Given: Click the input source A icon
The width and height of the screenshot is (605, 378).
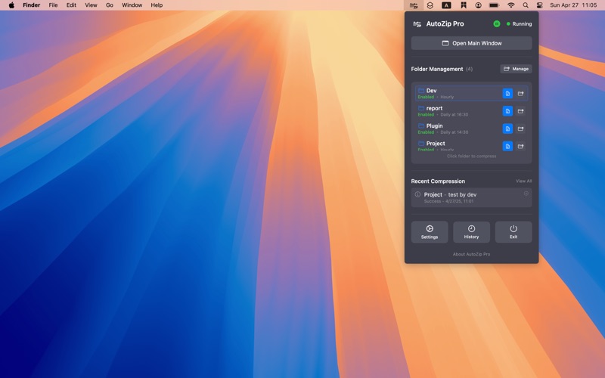Looking at the screenshot, I should point(446,5).
